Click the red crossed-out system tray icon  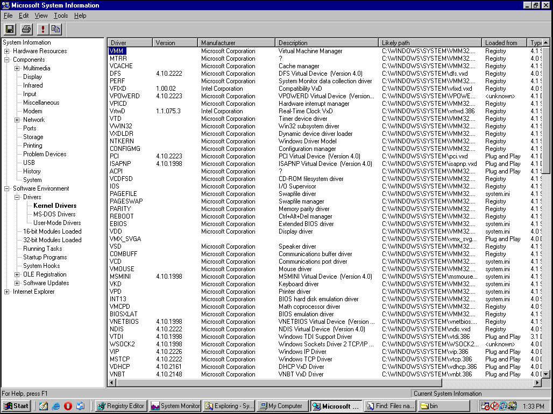(494, 406)
